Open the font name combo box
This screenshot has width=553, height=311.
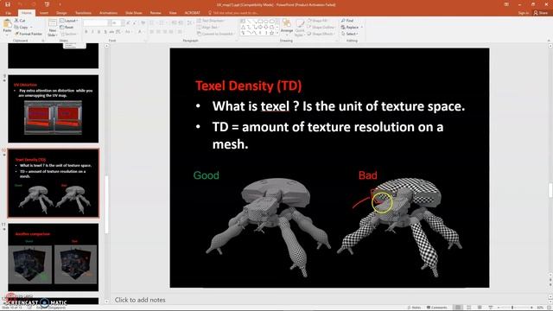(96, 23)
